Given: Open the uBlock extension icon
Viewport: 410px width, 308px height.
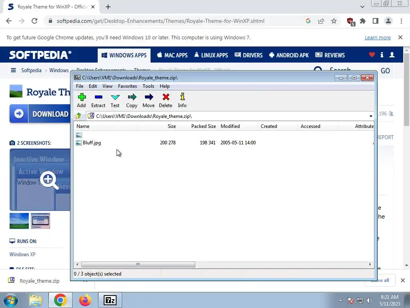Looking at the screenshot, I should pyautogui.click(x=350, y=22).
